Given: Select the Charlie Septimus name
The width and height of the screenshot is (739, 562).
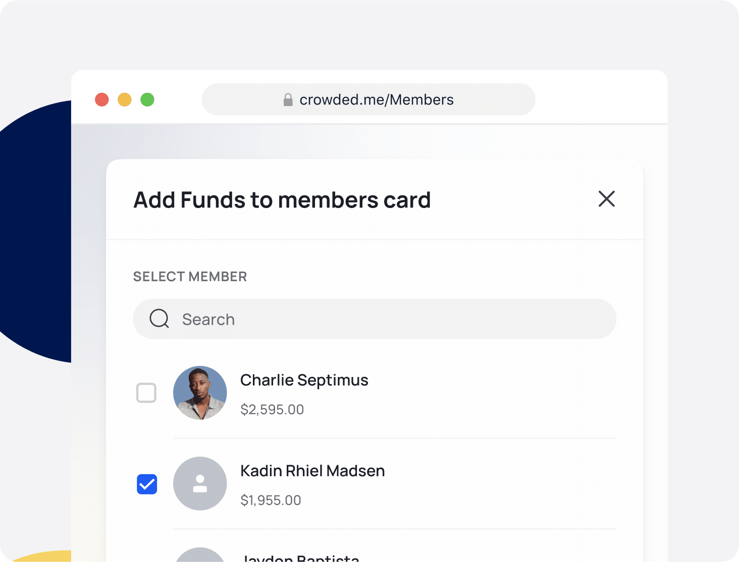Looking at the screenshot, I should pos(304,380).
